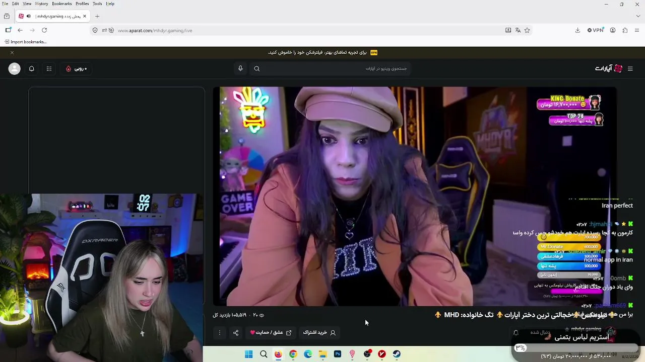This screenshot has height=362, width=645.
Task: Show tracking protection shield info
Action: click(x=95, y=30)
